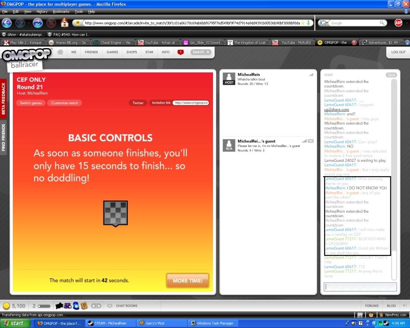
Task: Click the Switch games button
Action: coord(31,103)
